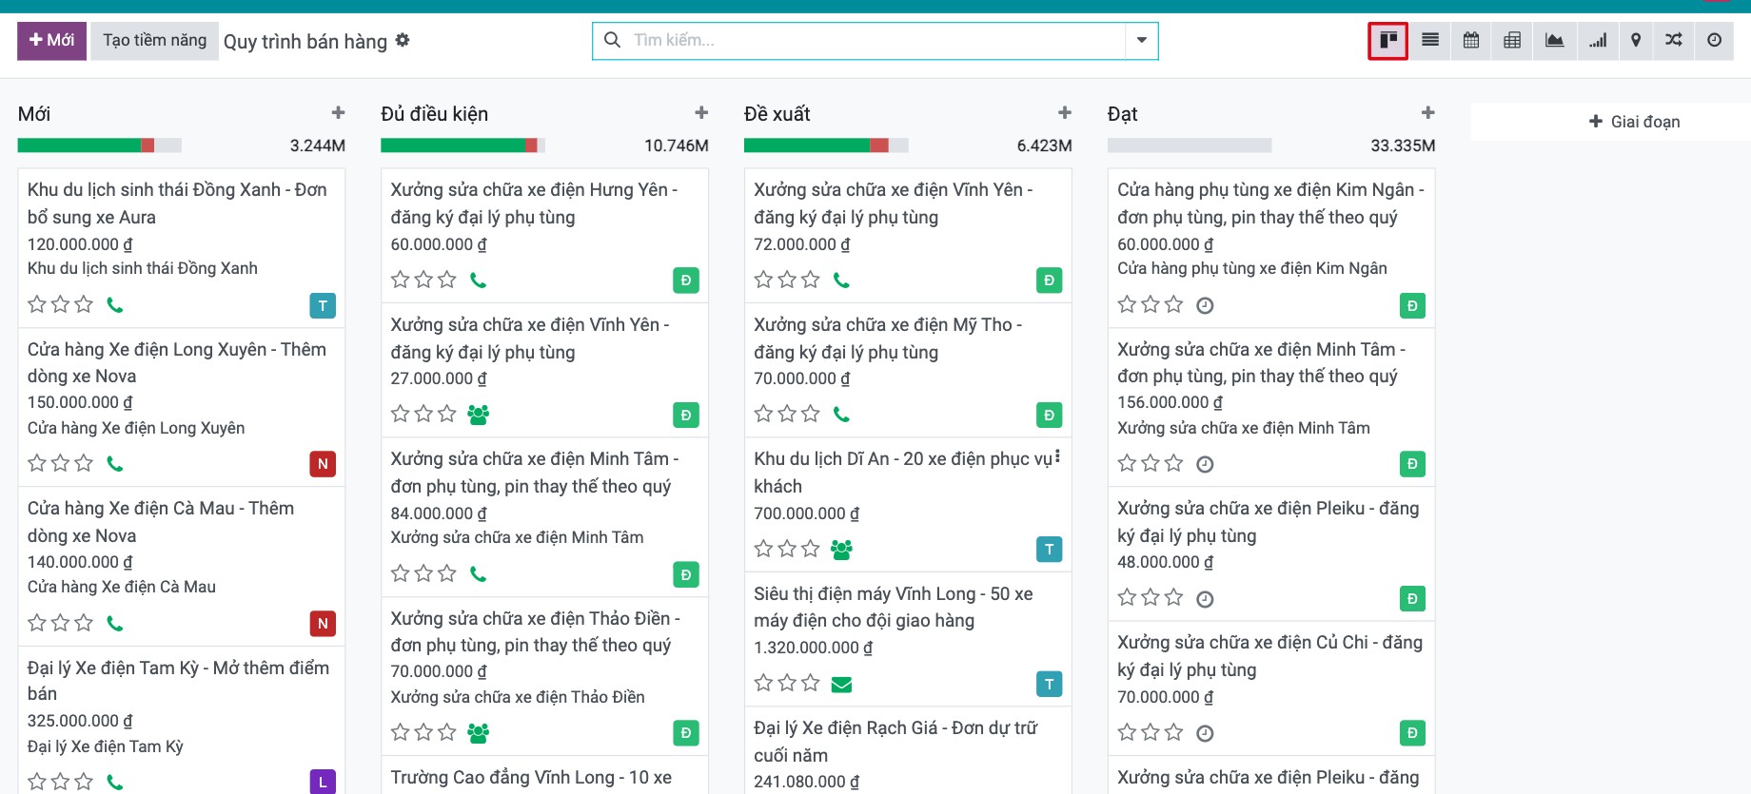Click the search magnifier icon

click(x=613, y=40)
